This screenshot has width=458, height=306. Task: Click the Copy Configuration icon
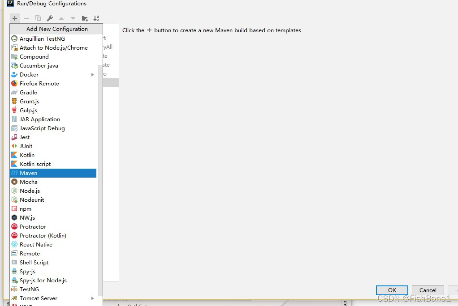pos(38,18)
